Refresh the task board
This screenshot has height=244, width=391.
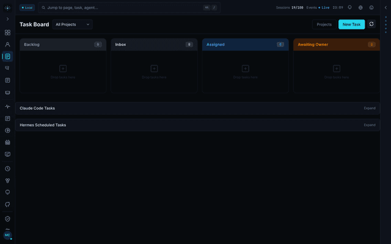point(371,24)
